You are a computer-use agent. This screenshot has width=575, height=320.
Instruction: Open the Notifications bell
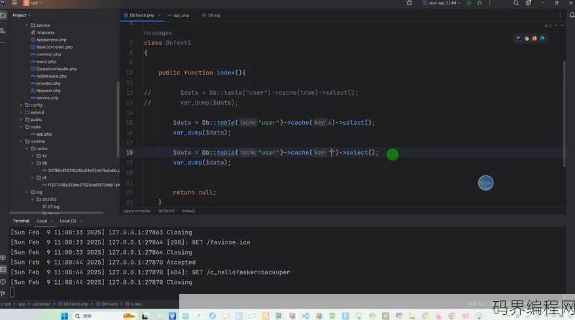572,16
